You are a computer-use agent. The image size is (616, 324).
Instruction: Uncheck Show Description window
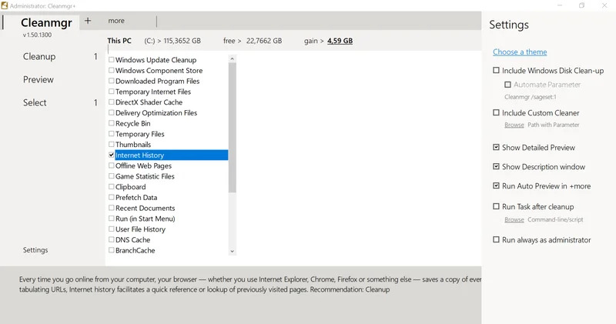(496, 166)
